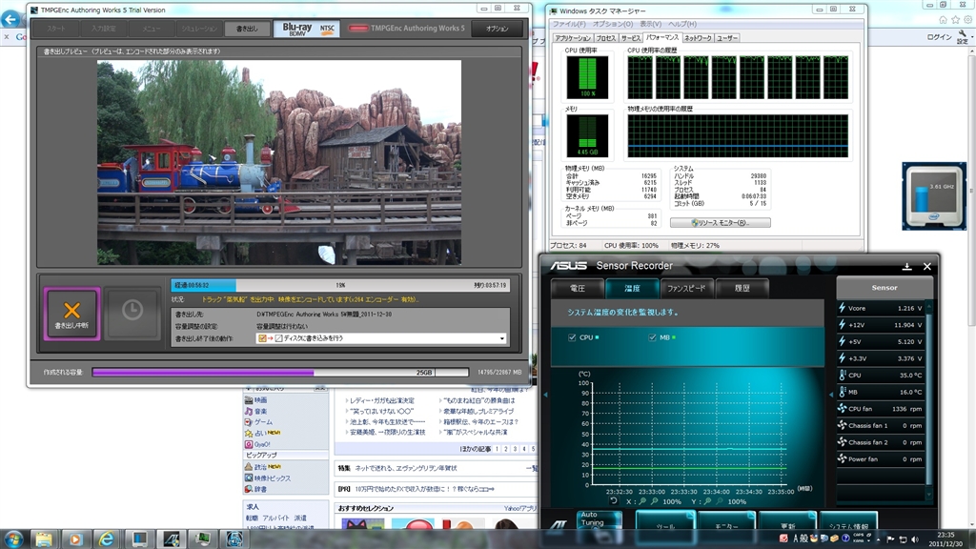Viewport: 976px width, 549px height.
Task: Collapse Sensor panel using left arrow beside it
Action: tap(829, 393)
